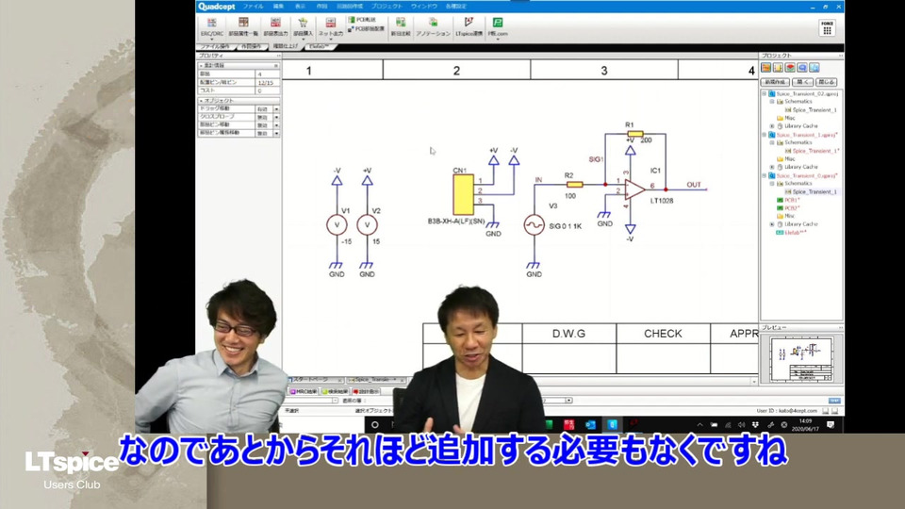
Task: Switch to the file operations ribbon tab
Action: tap(215, 46)
